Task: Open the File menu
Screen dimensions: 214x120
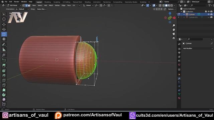Action: [6, 2]
